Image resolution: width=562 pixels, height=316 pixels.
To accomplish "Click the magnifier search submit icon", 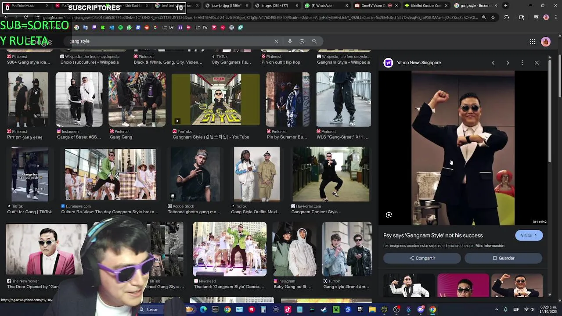I will pos(314,41).
